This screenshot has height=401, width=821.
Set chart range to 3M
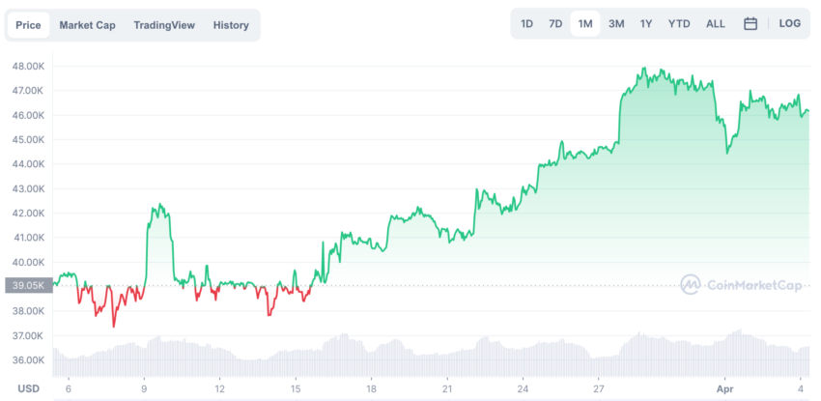coord(616,24)
